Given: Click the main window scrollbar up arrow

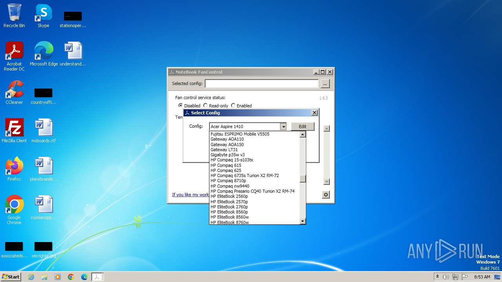Looking at the screenshot, I should [x=326, y=128].
